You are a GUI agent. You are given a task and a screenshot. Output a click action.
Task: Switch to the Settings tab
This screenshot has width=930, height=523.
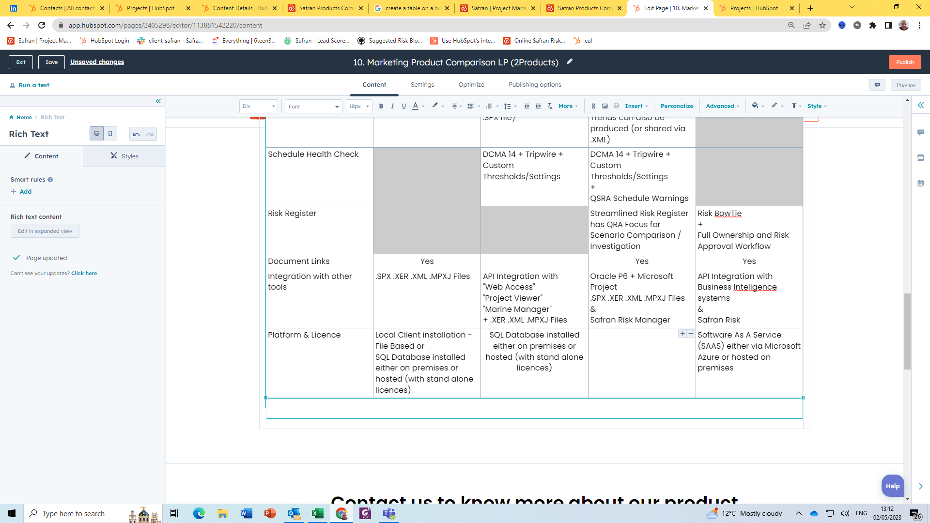pos(422,85)
